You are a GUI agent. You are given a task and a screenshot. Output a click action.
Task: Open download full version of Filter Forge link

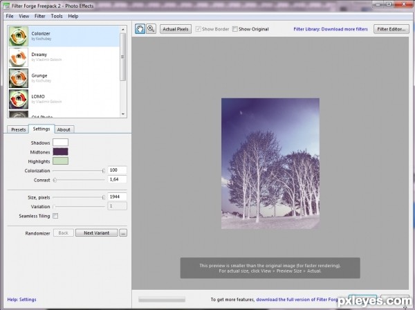point(297,300)
